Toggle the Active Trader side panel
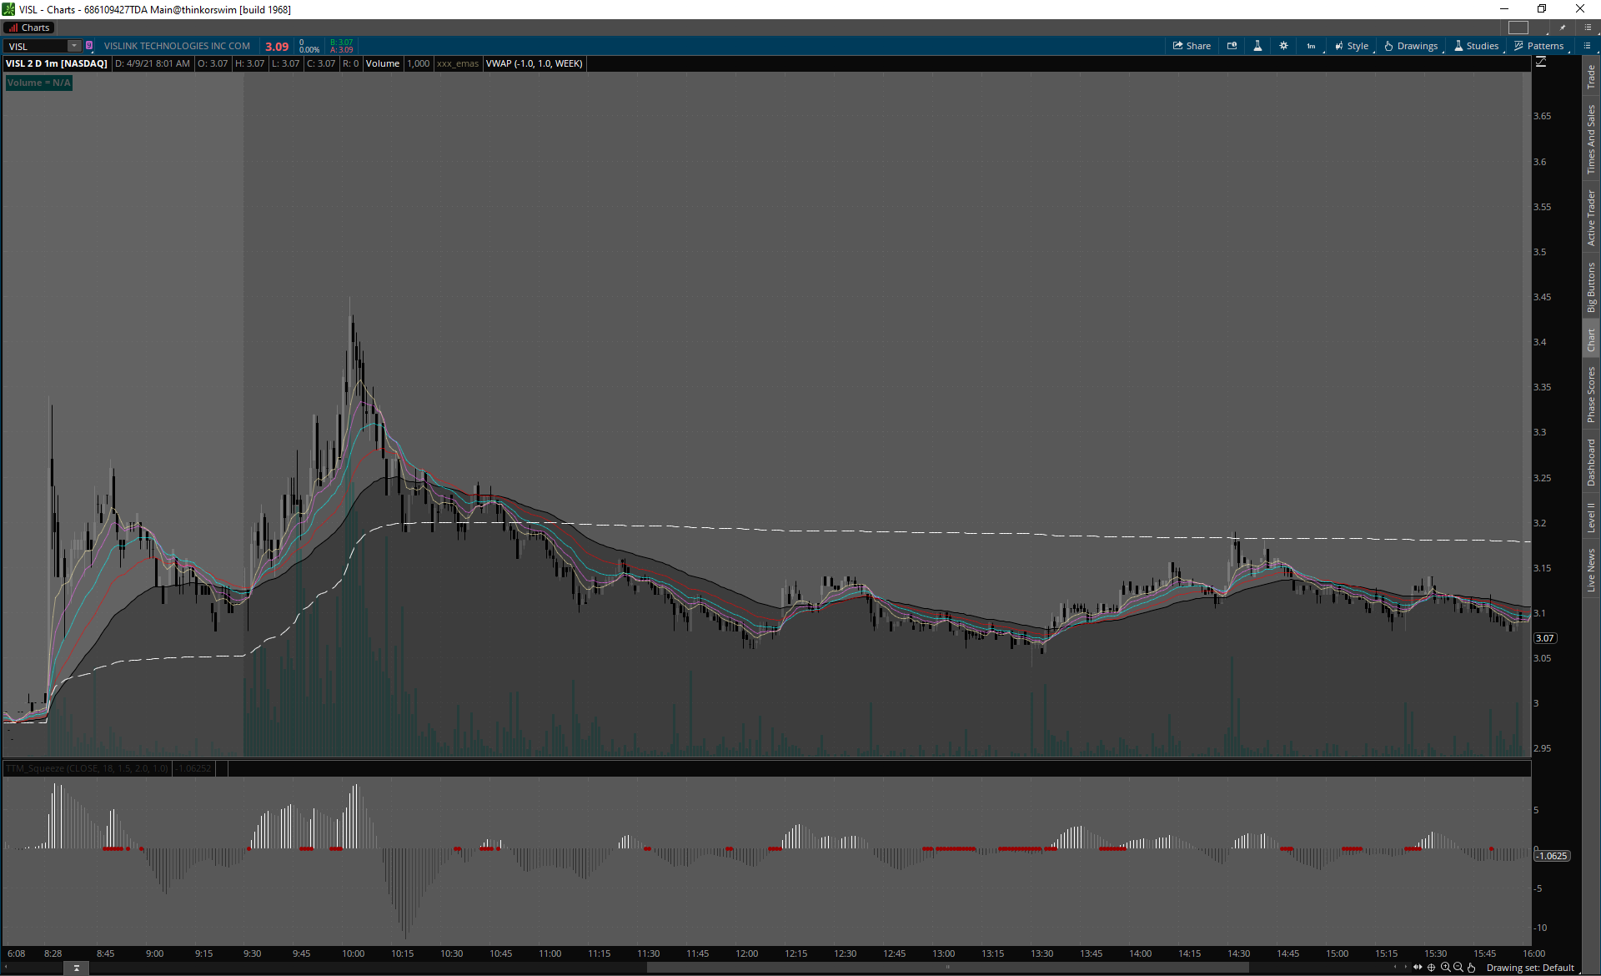 (x=1591, y=217)
